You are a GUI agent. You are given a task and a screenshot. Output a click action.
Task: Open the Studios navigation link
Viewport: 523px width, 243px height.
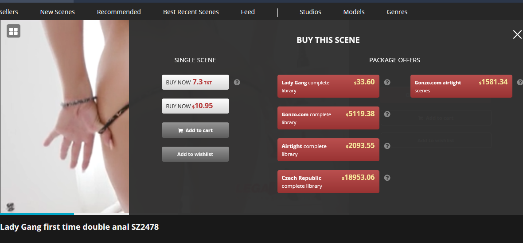pos(310,12)
